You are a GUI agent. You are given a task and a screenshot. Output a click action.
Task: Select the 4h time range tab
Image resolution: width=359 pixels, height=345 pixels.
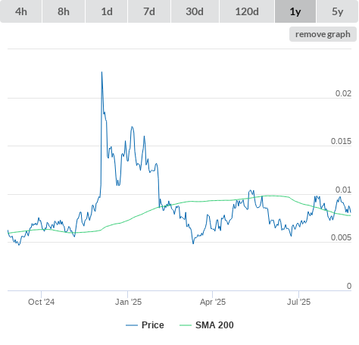(x=21, y=11)
